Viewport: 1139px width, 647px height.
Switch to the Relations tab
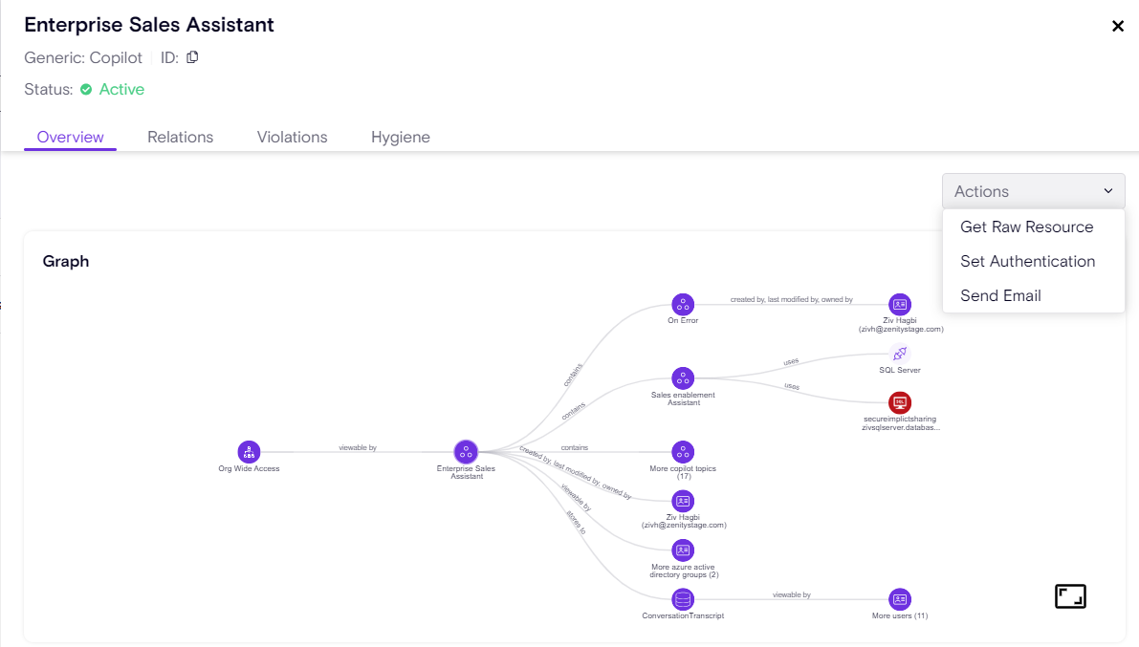pyautogui.click(x=180, y=137)
